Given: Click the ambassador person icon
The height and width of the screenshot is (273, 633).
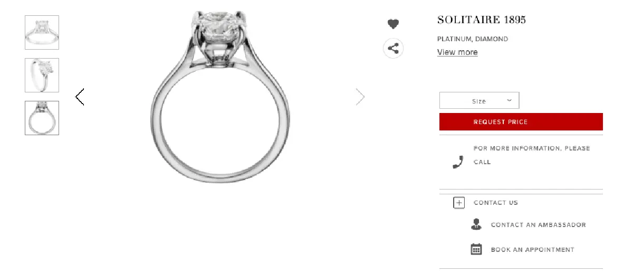Looking at the screenshot, I should 476,224.
